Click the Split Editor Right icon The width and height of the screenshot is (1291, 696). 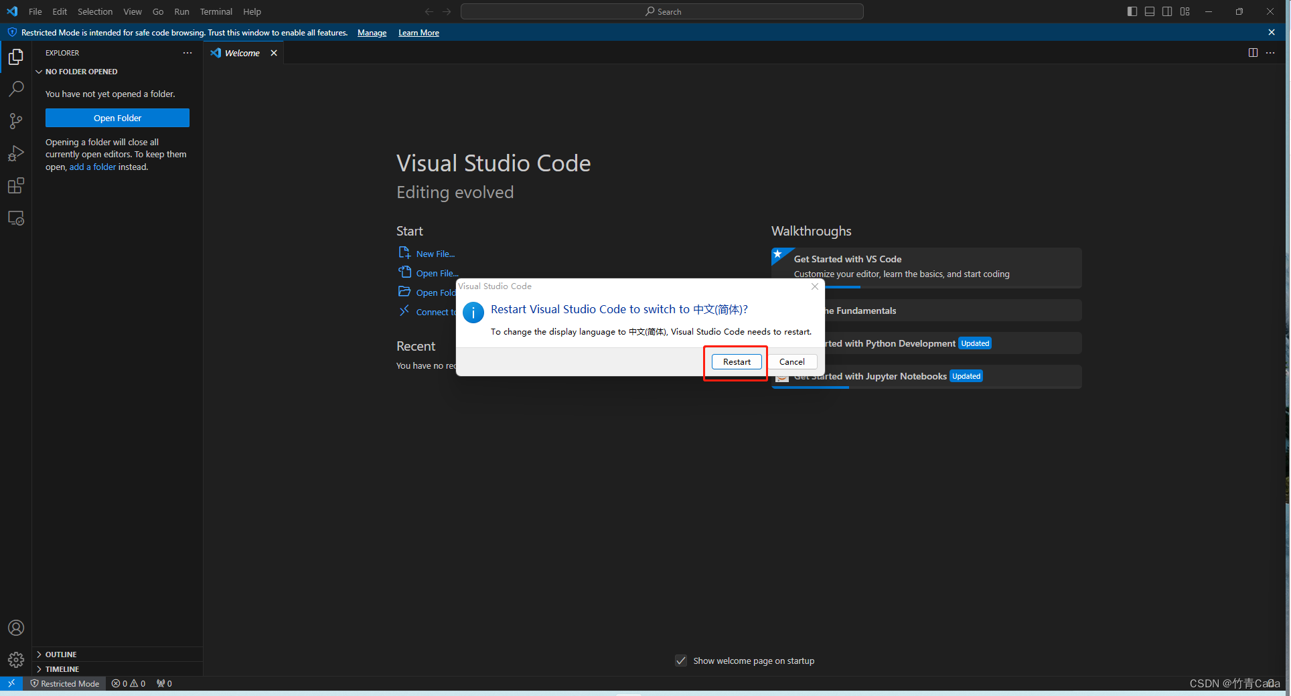(1253, 53)
